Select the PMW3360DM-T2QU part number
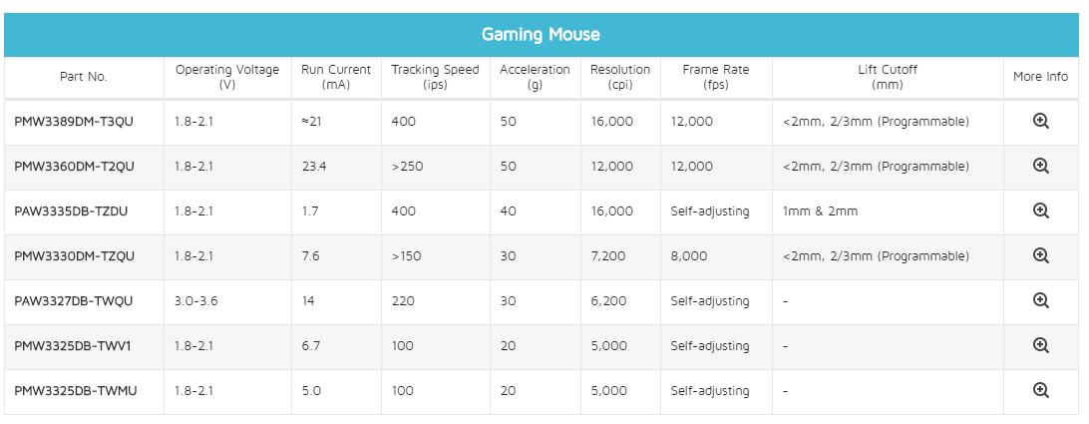Viewport: 1089px width, 424px height. coord(74,167)
